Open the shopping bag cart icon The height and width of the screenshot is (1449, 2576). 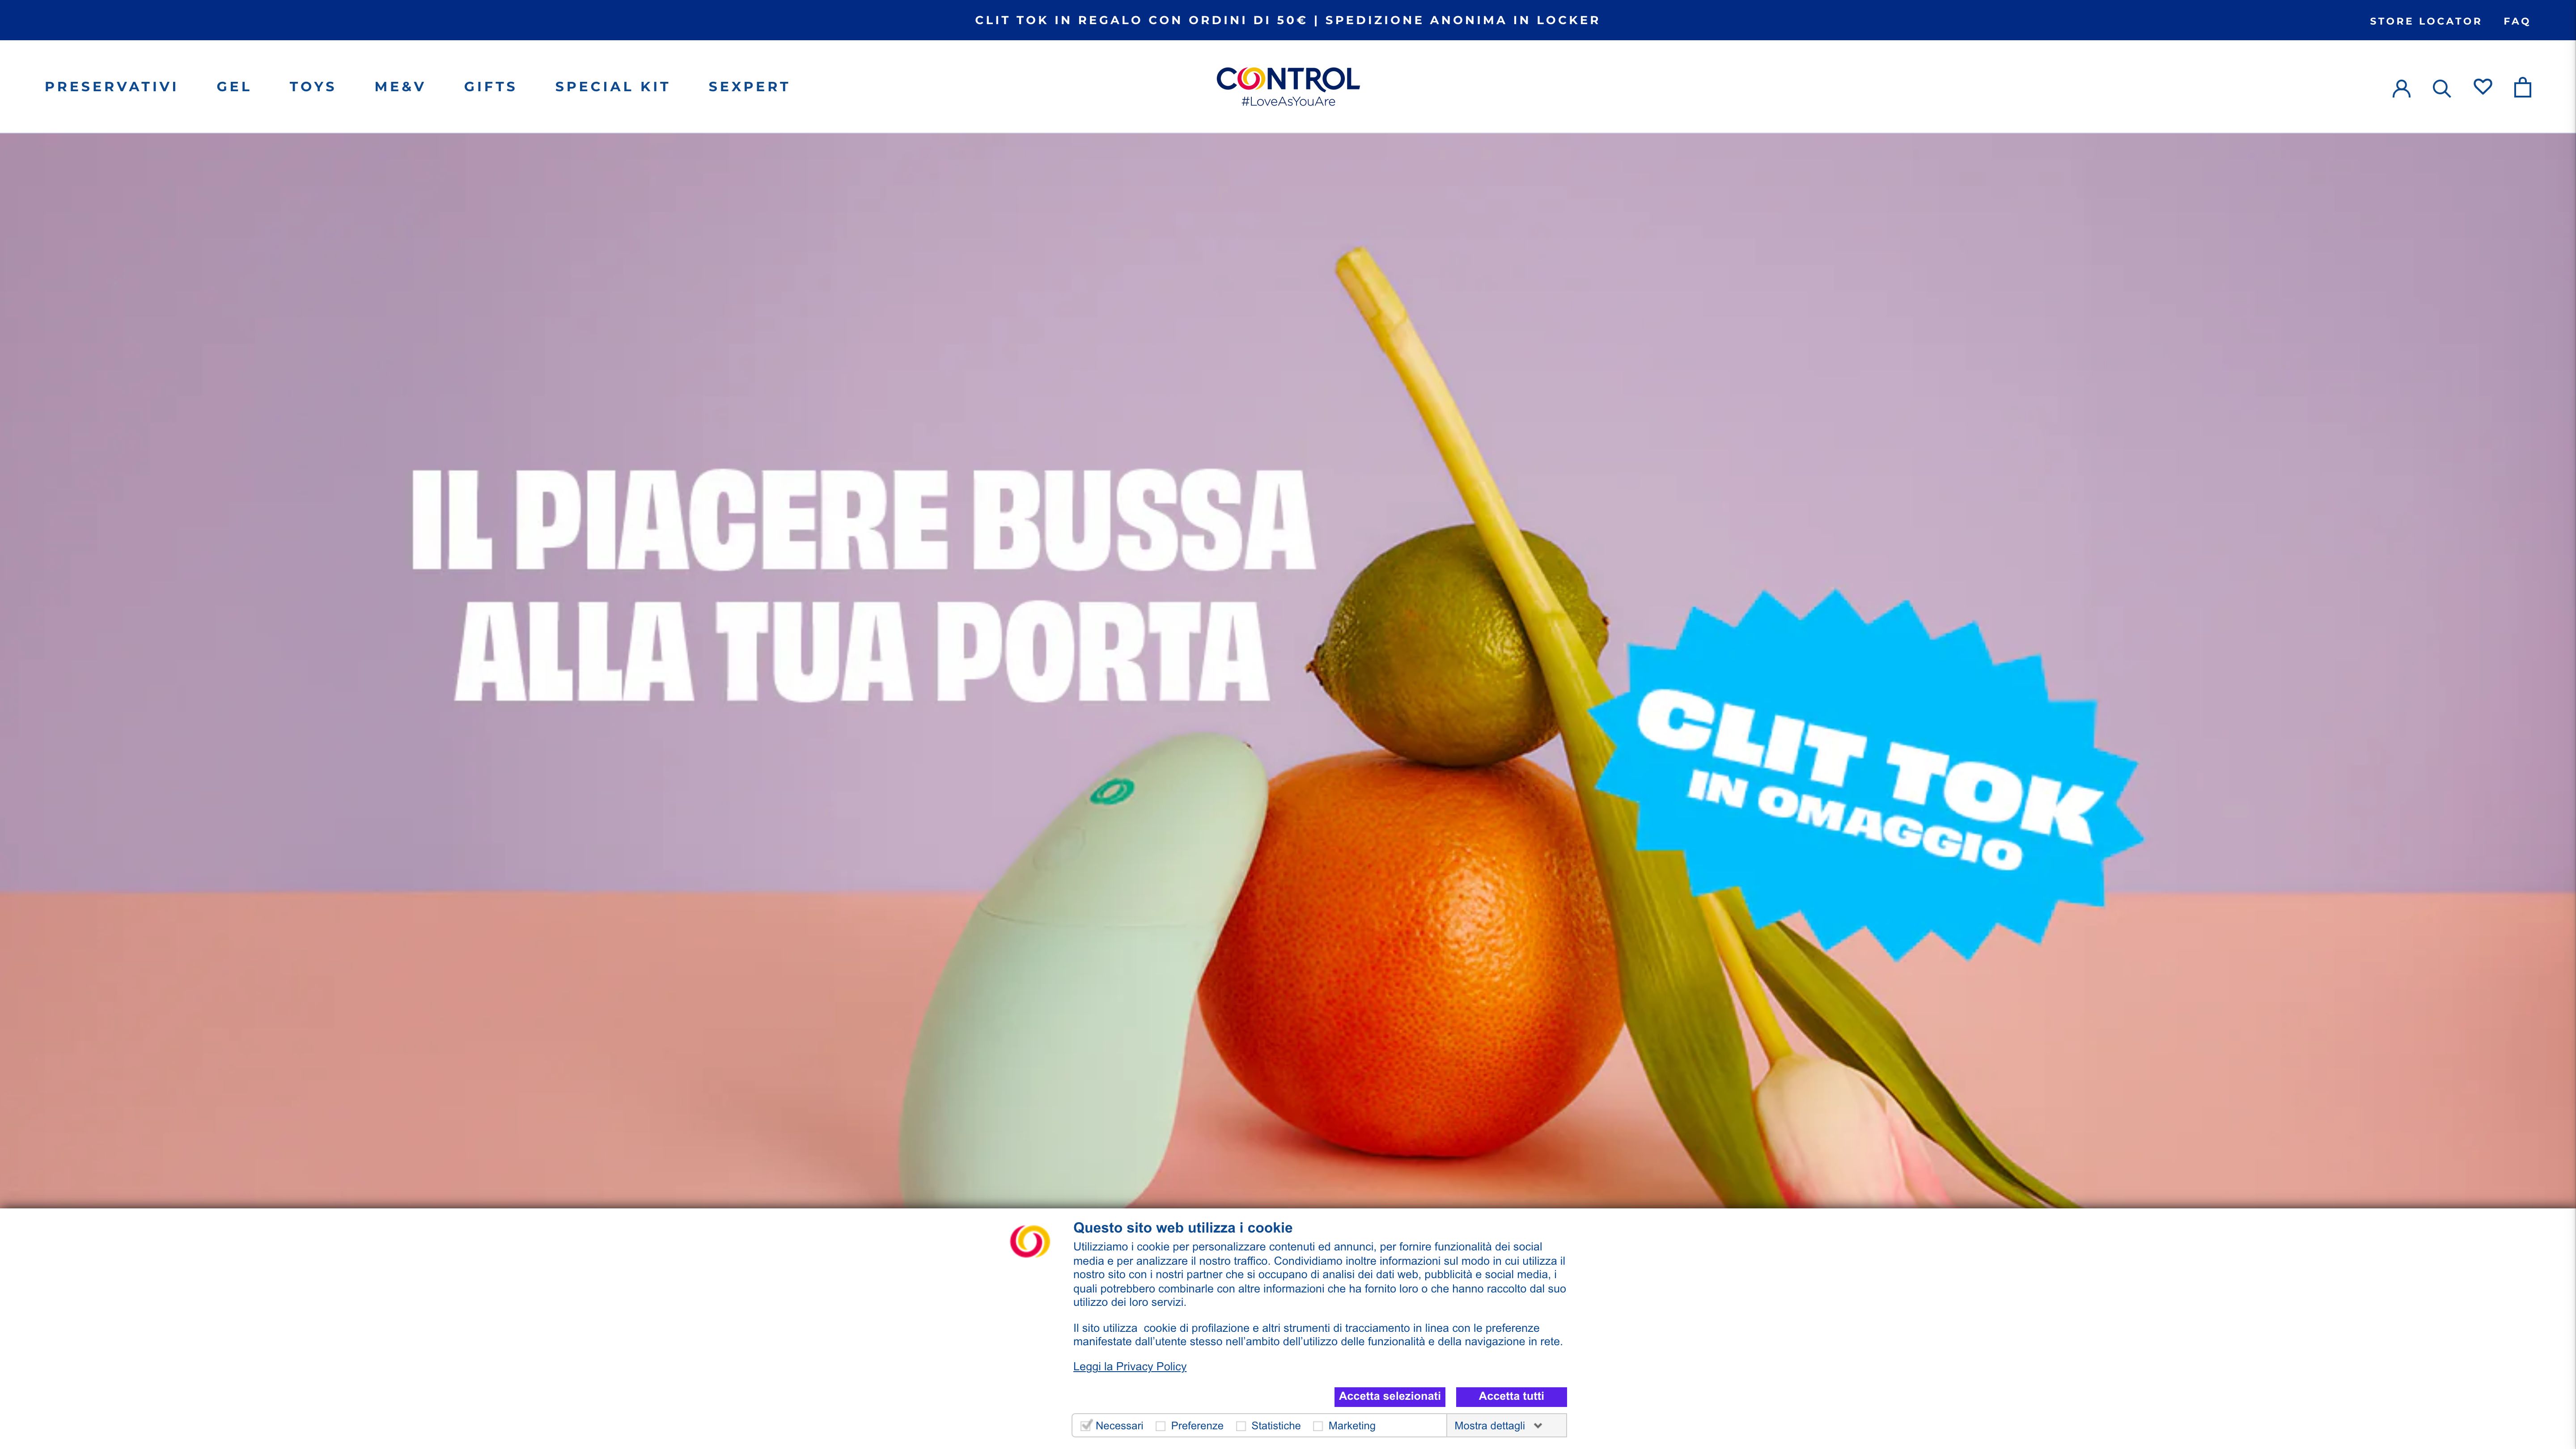click(2523, 87)
